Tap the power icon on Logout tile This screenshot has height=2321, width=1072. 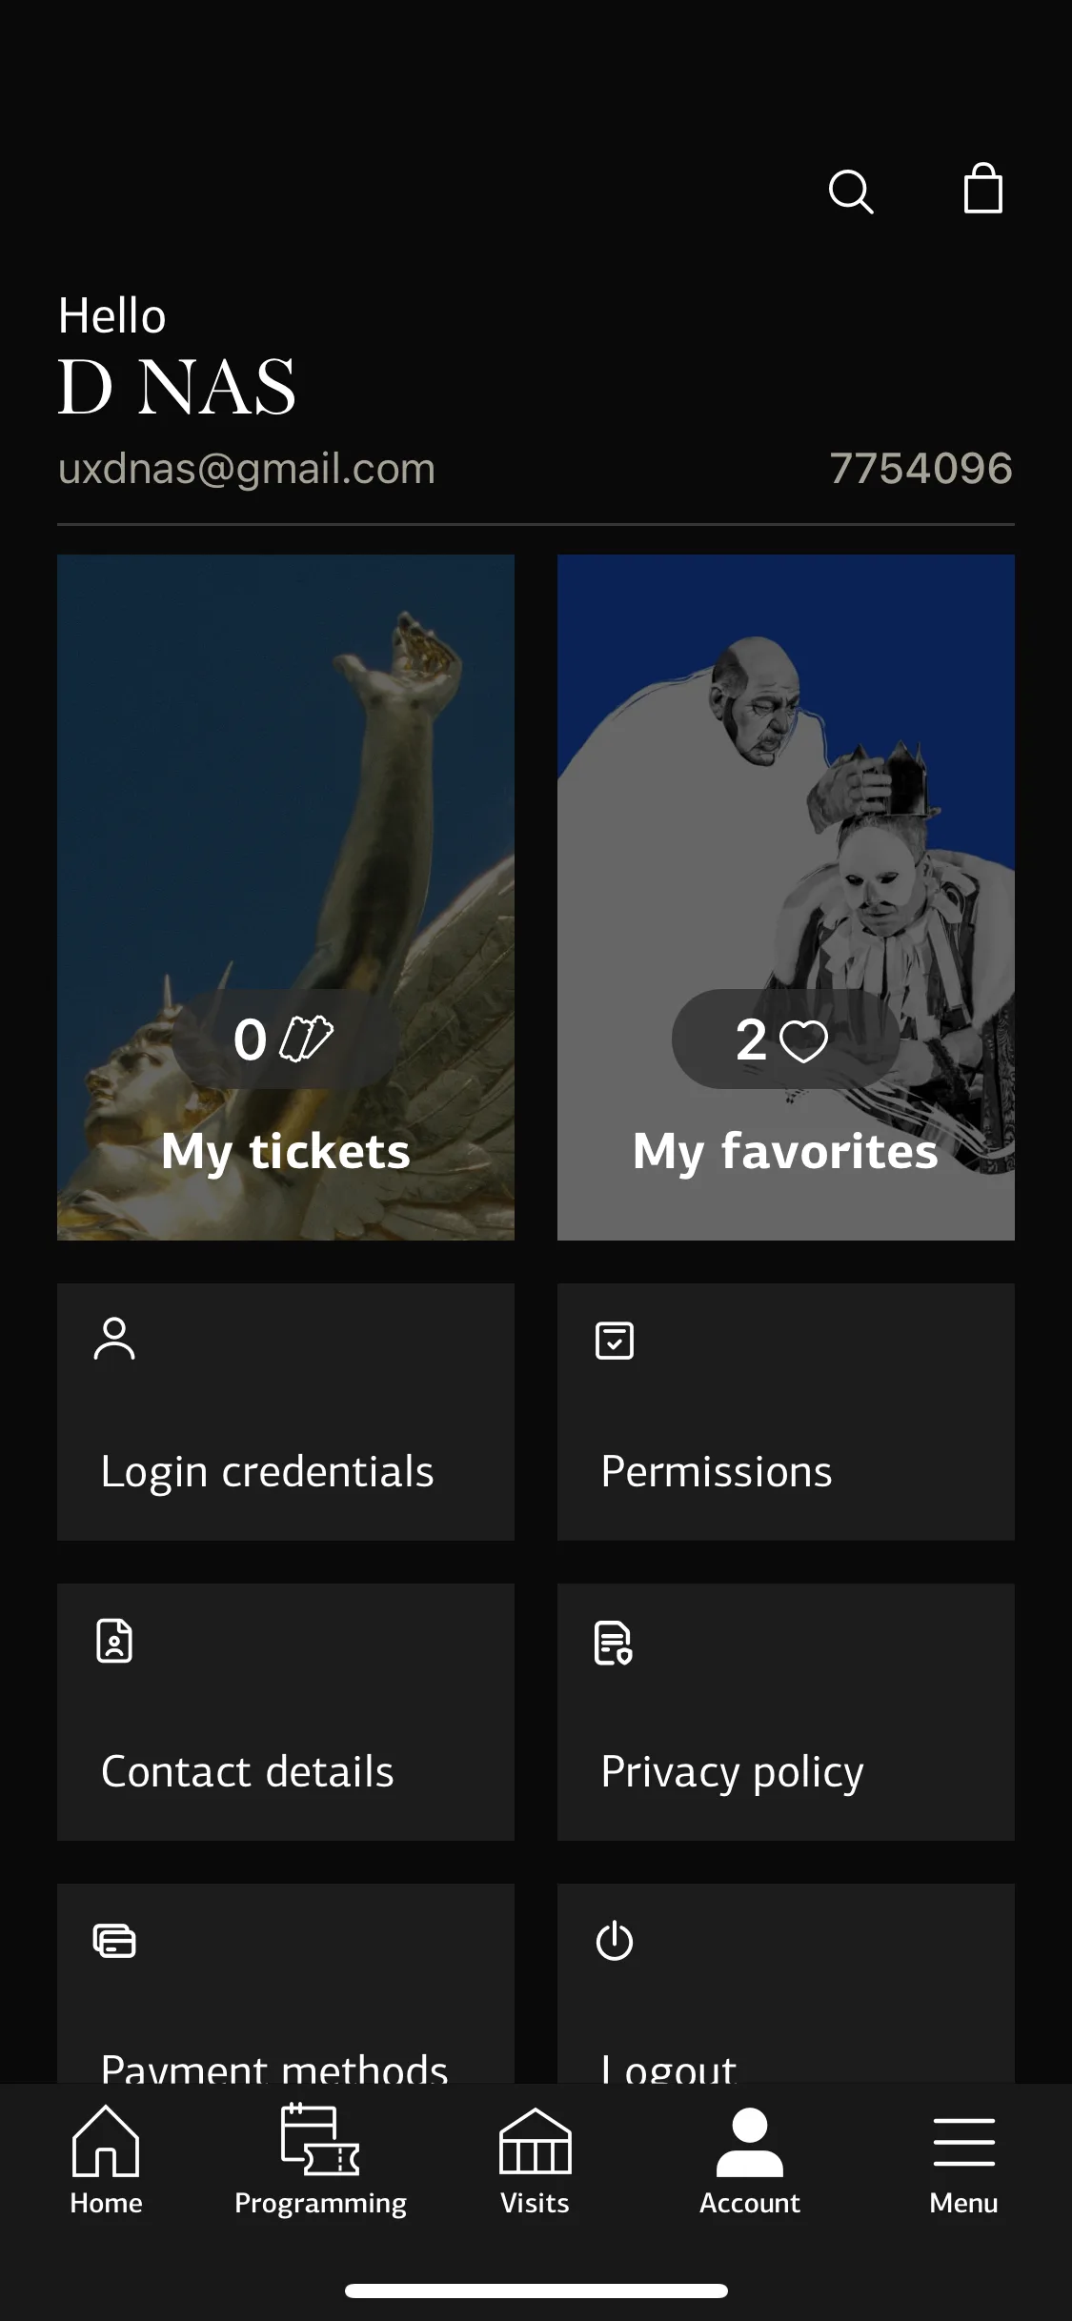(x=615, y=1941)
